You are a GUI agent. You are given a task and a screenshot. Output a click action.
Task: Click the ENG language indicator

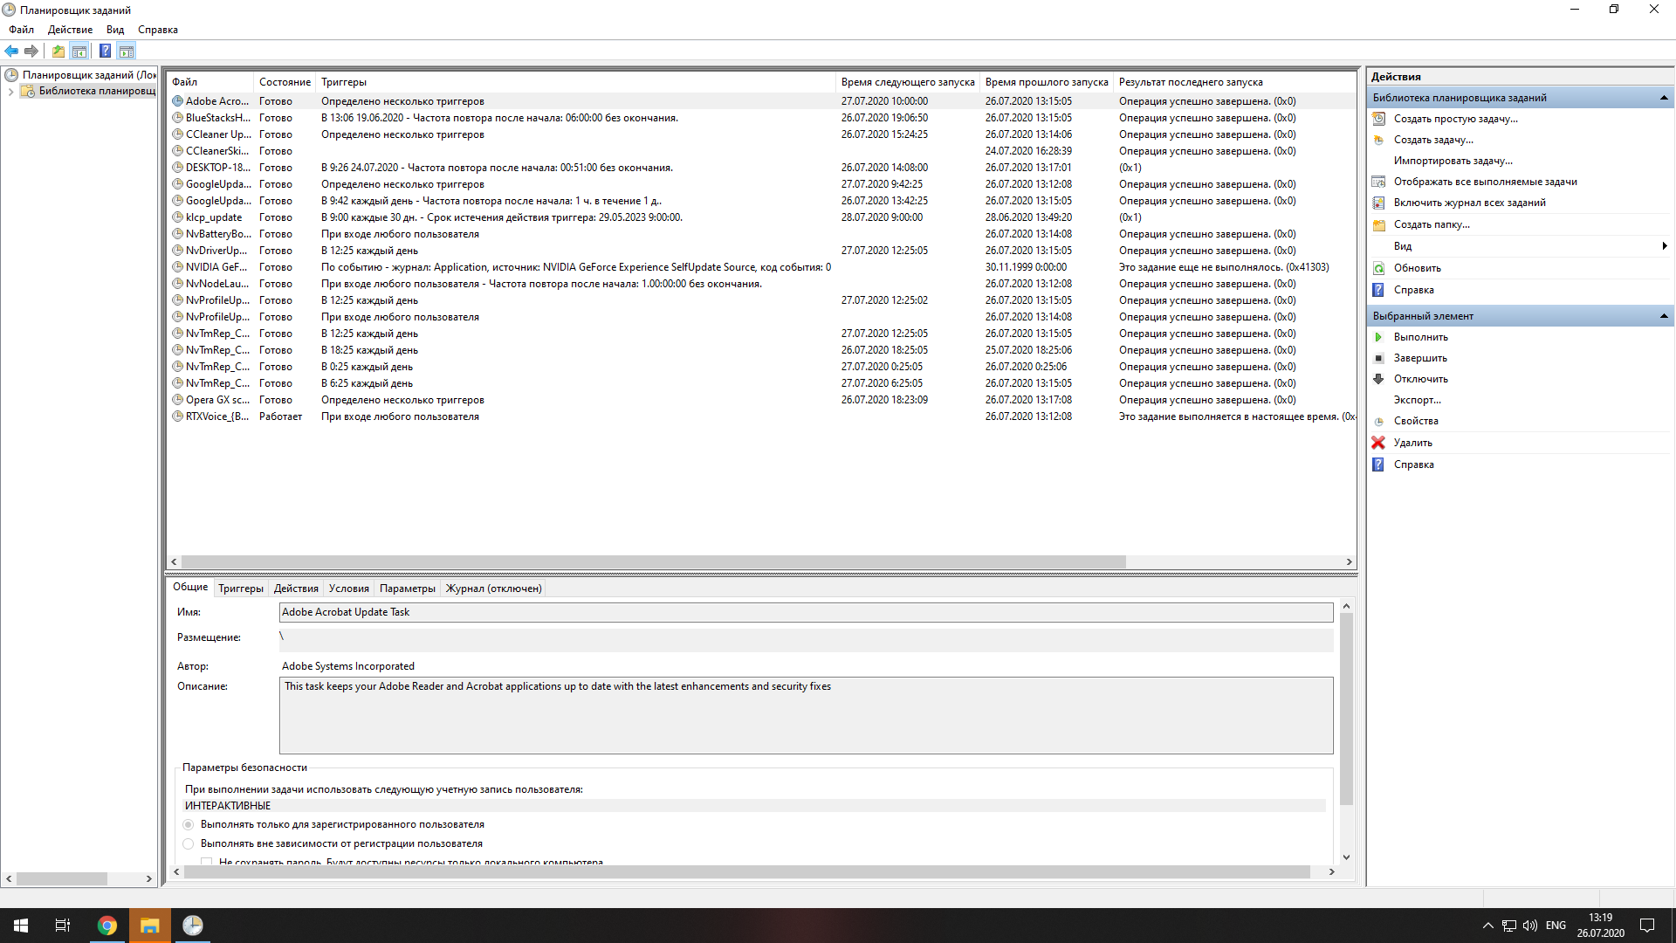click(x=1556, y=926)
